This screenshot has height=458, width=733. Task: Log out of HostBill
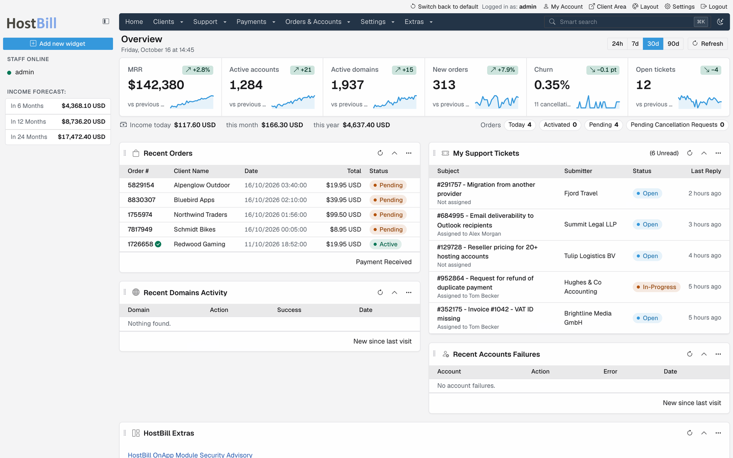click(714, 7)
